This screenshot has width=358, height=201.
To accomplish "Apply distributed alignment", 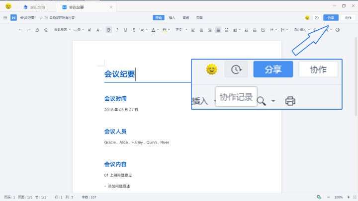I will coord(227,30).
